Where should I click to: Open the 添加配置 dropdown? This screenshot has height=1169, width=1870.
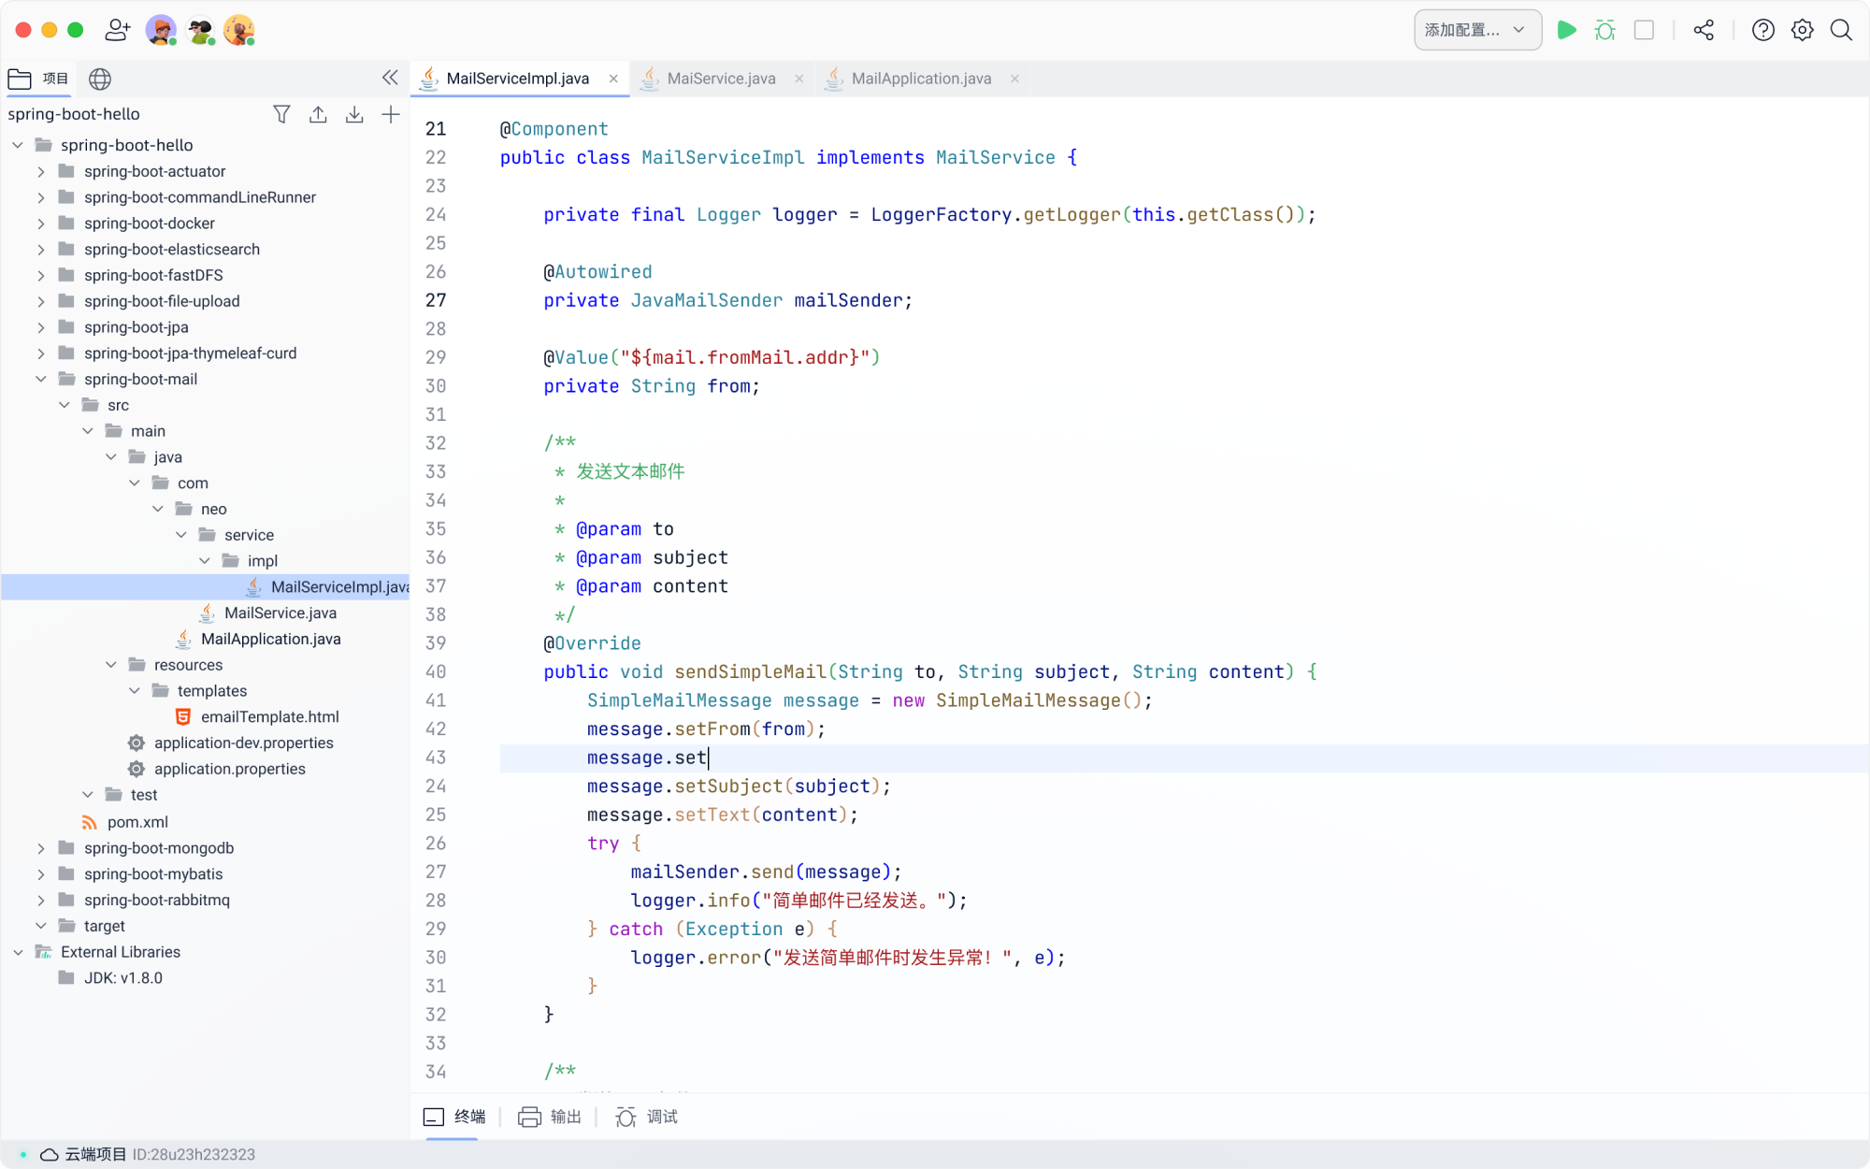click(x=1477, y=30)
